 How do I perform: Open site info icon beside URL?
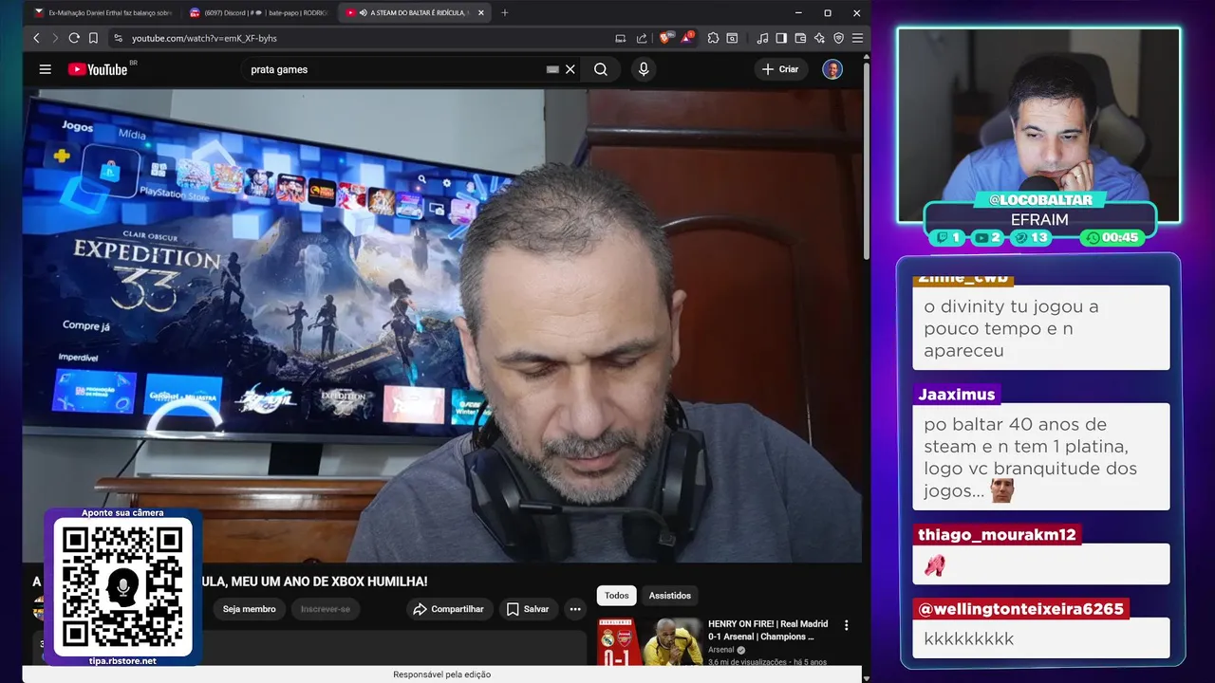(x=118, y=38)
